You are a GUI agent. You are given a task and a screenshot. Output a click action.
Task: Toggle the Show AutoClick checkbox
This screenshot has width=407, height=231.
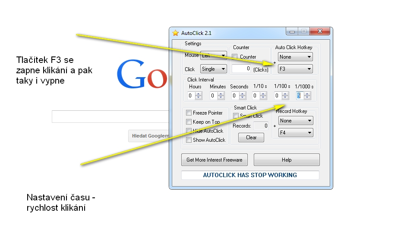tap(189, 140)
